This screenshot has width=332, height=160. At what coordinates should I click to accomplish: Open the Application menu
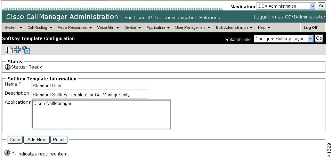coord(158,27)
